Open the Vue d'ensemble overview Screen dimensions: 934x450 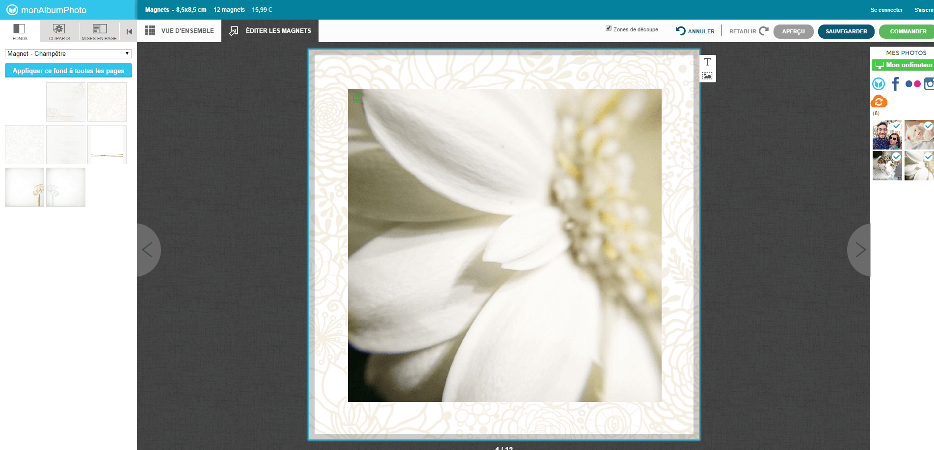point(180,31)
